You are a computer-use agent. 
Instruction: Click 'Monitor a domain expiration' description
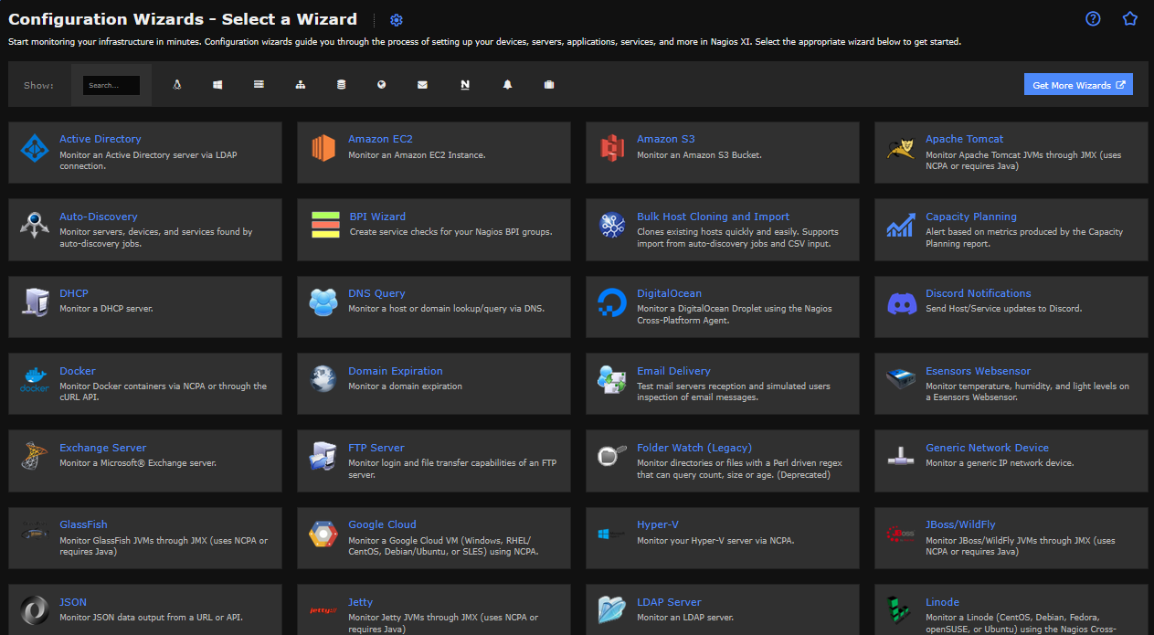405,386
